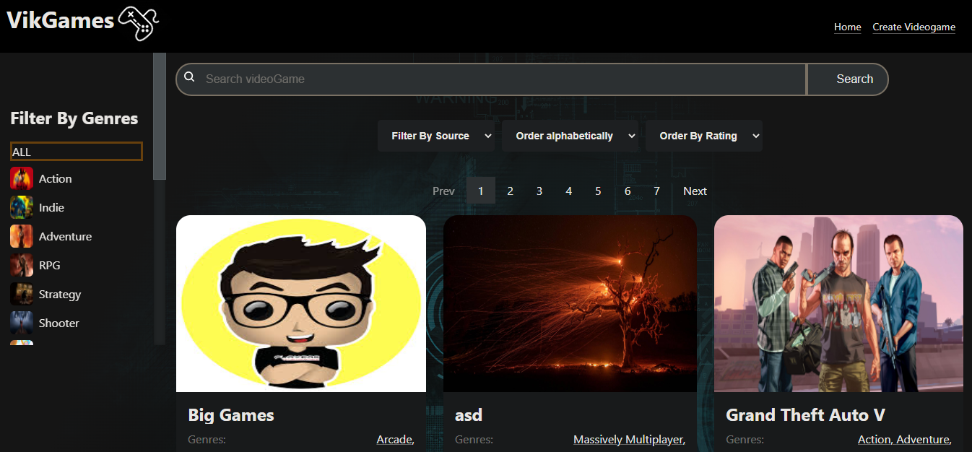Toggle the Action genre filter on

click(55, 178)
